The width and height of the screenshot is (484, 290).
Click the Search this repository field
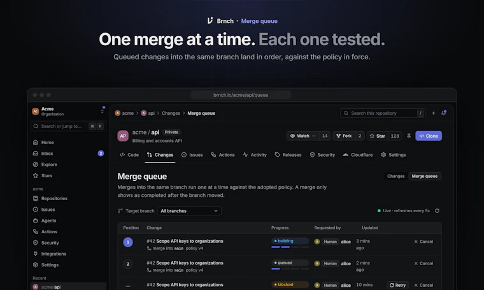pyautogui.click(x=383, y=113)
